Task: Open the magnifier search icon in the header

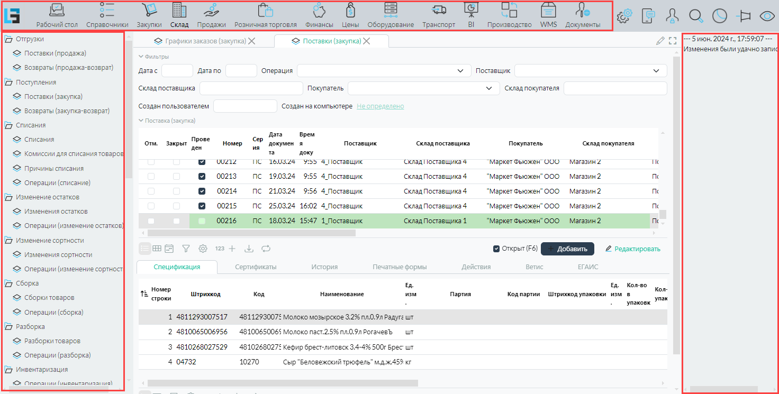Action: tap(696, 16)
